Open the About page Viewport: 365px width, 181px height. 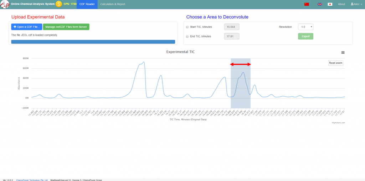[341, 4]
